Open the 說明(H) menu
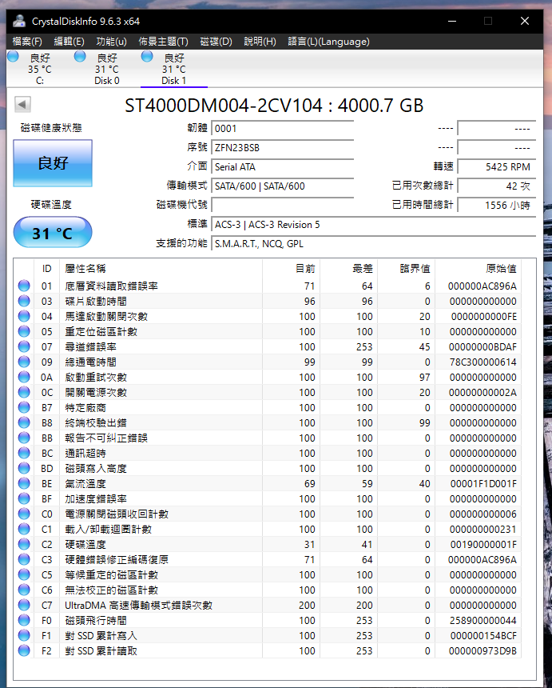The image size is (552, 688). [x=260, y=42]
